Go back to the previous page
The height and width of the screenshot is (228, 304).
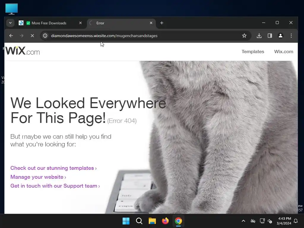(x=11, y=36)
